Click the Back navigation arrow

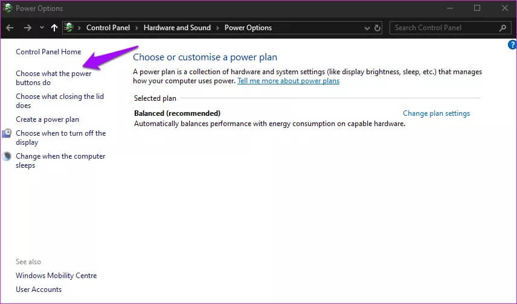(10, 28)
